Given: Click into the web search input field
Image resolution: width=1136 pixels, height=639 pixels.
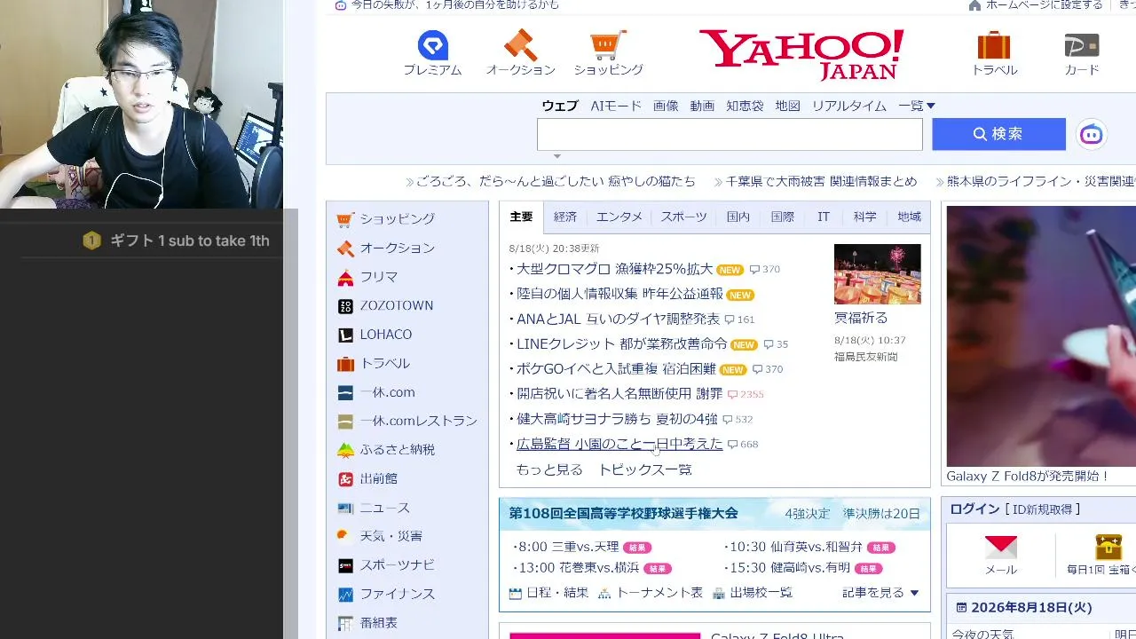Looking at the screenshot, I should (730, 135).
